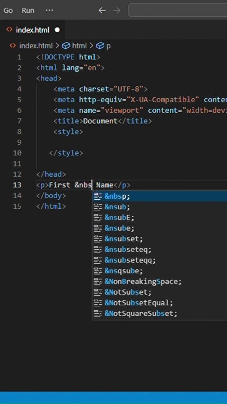Click the meta http-equiv line
227x404 pixels.
point(140,100)
